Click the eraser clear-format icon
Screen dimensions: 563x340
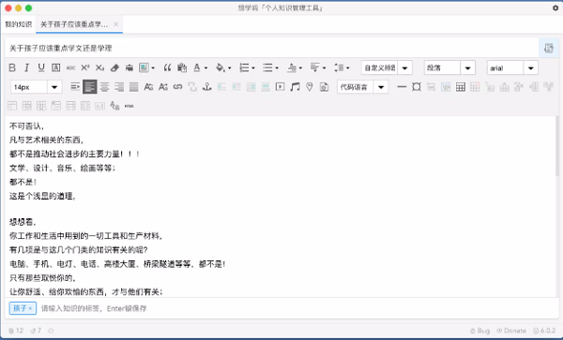(114, 67)
